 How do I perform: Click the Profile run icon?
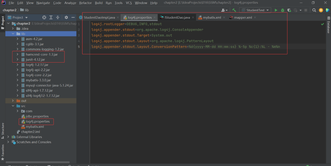[x=296, y=10]
